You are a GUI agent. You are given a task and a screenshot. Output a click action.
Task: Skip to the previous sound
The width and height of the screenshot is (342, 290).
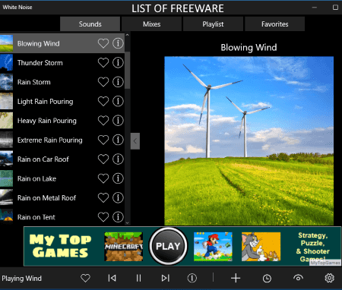112,278
